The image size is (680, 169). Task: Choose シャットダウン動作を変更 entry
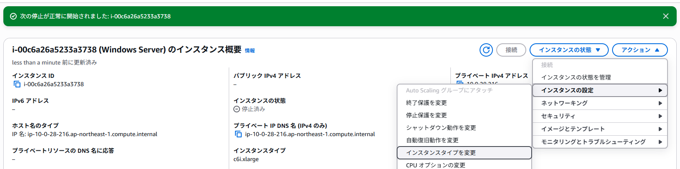(464, 128)
